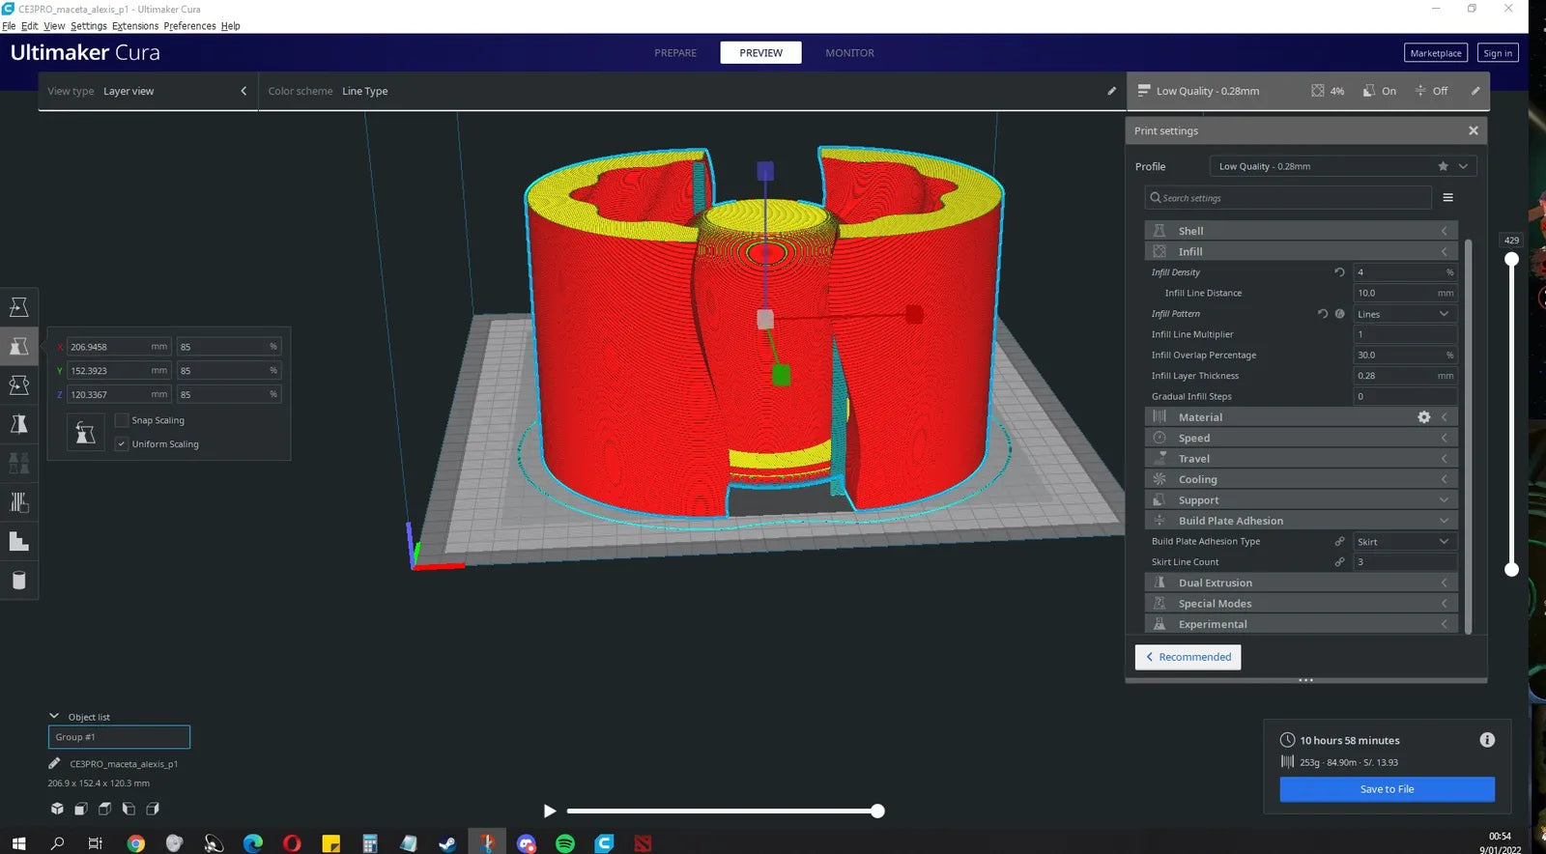The image size is (1546, 854).
Task: Click the layer slider top handle
Action: (1511, 259)
